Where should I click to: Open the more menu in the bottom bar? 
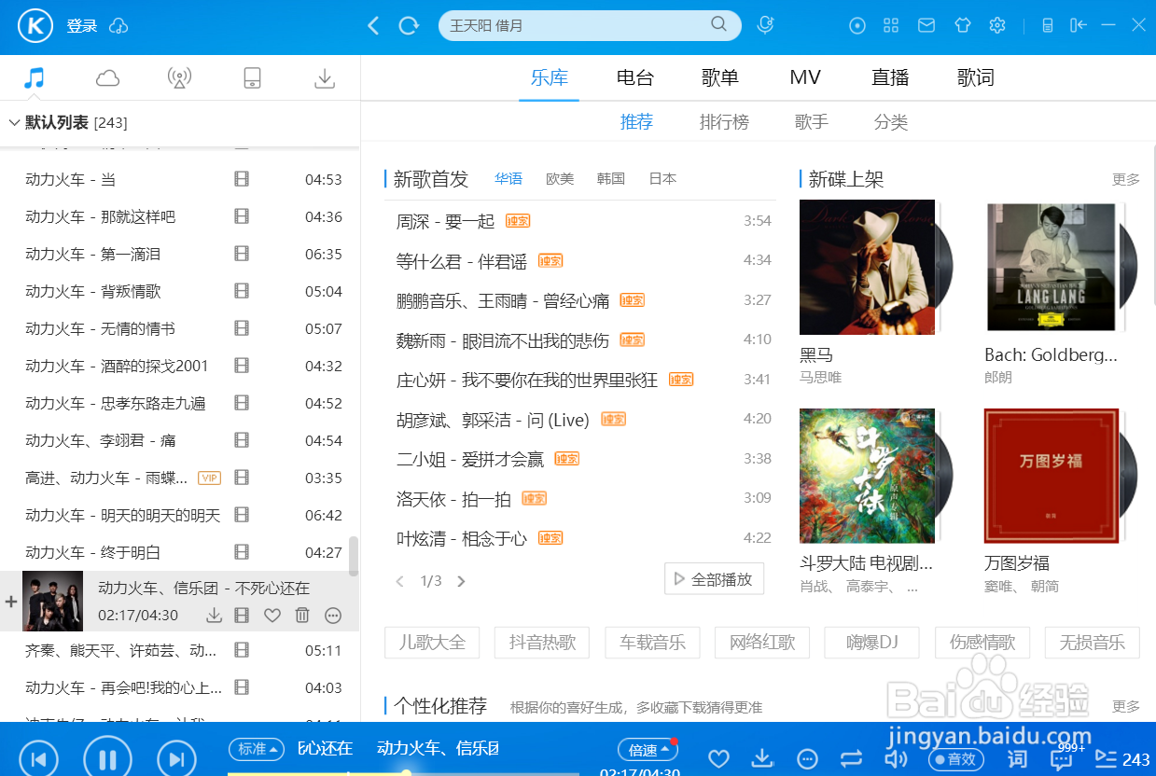(x=809, y=758)
